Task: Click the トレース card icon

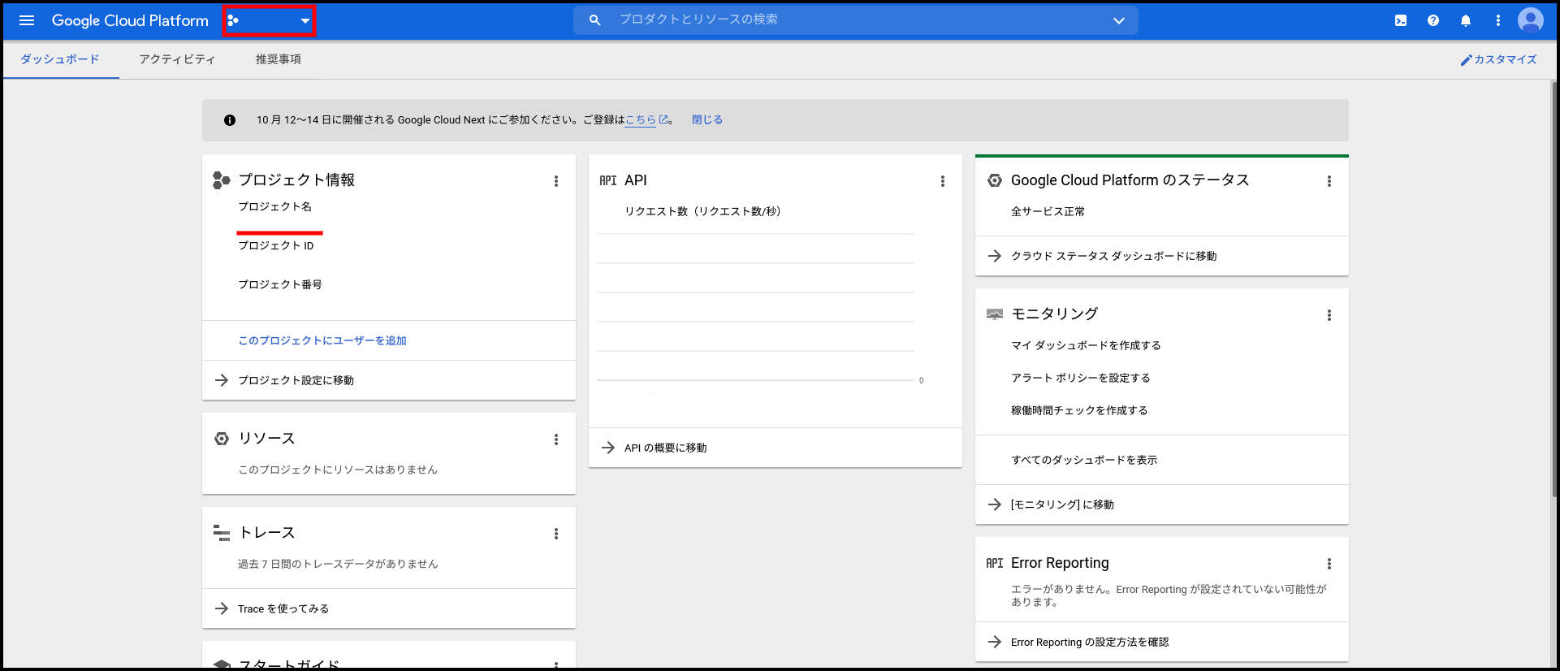Action: pyautogui.click(x=222, y=533)
